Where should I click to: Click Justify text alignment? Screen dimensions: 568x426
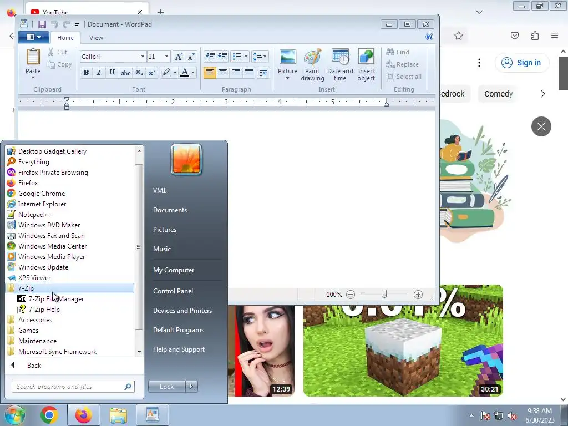click(249, 73)
